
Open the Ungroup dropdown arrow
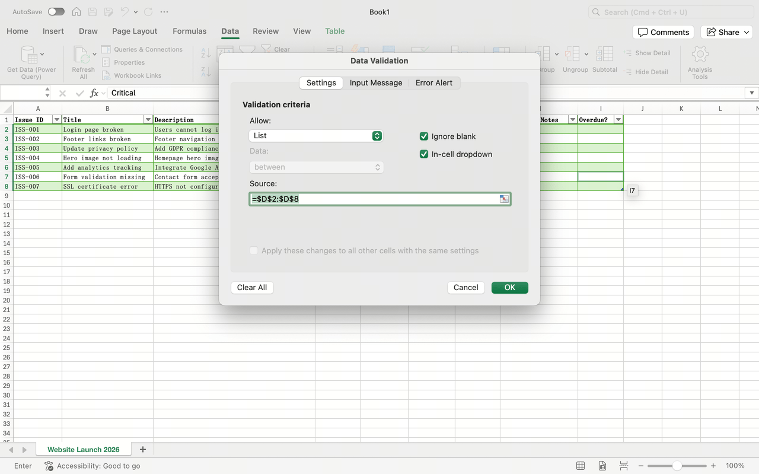pyautogui.click(x=586, y=54)
